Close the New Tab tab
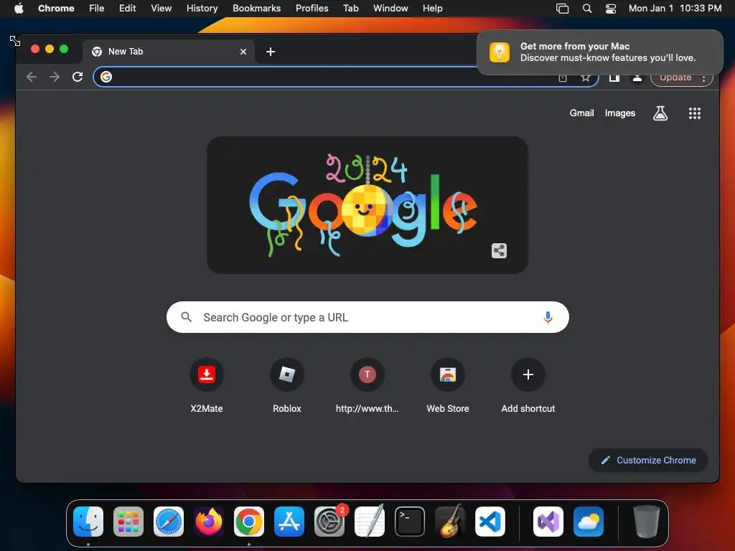The width and height of the screenshot is (735, 551). pos(243,52)
